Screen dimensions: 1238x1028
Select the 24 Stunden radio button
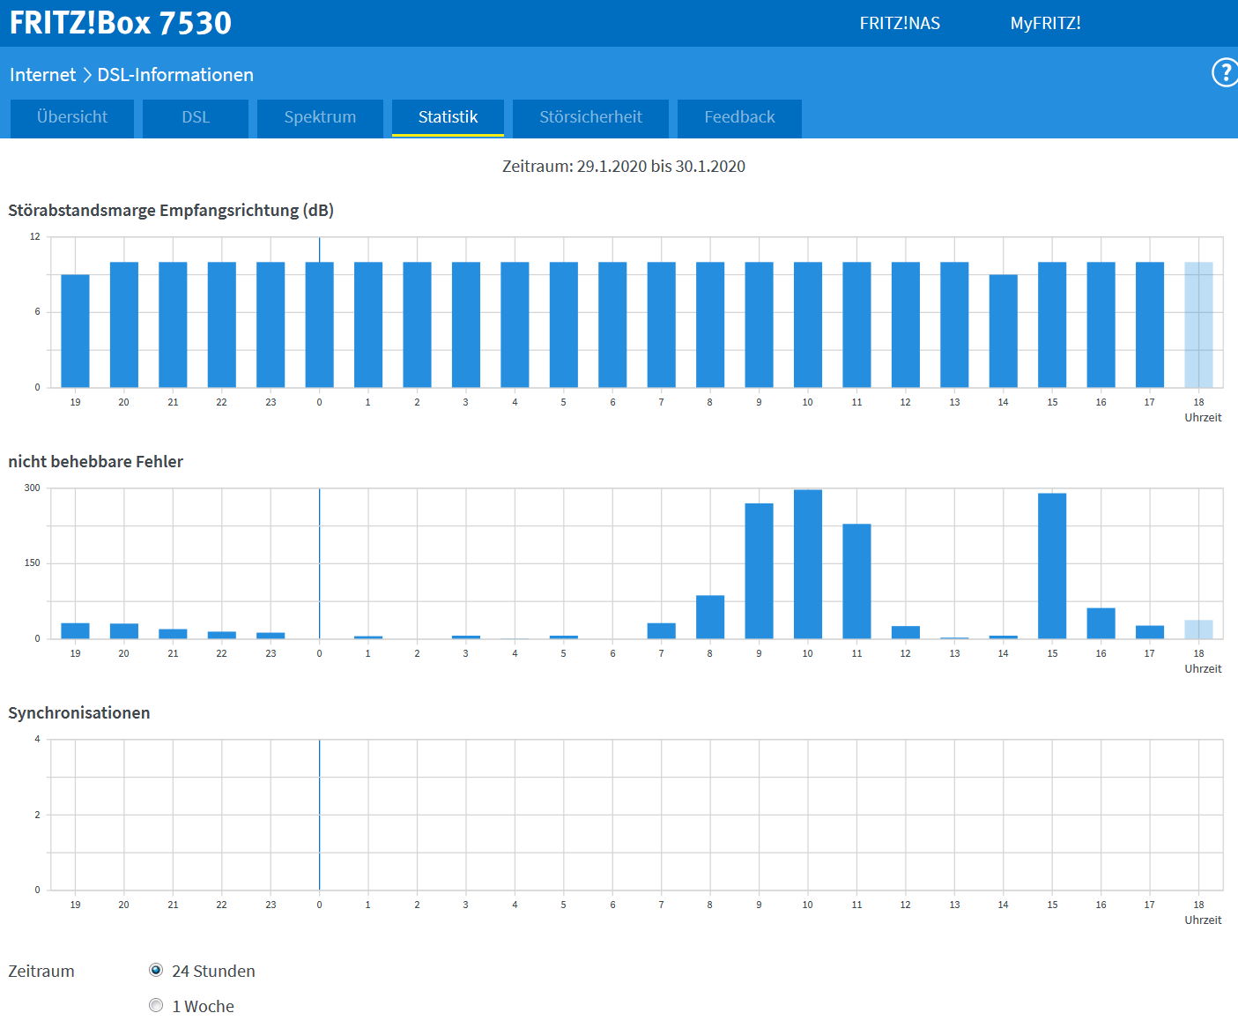tap(156, 970)
